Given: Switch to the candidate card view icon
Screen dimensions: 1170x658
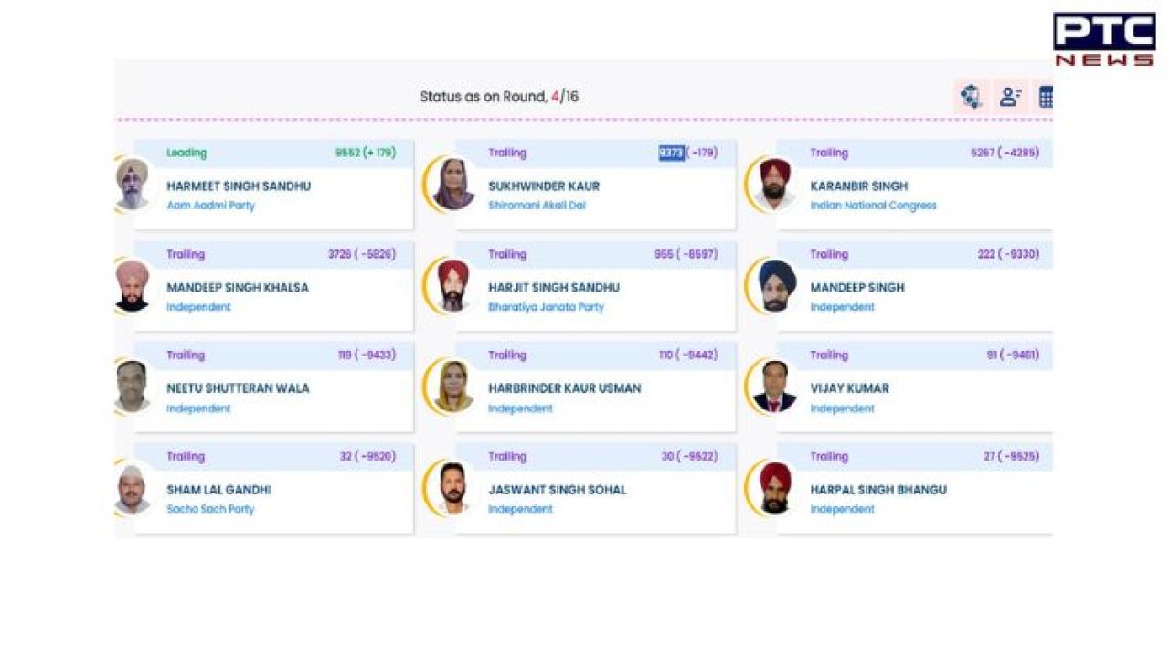Looking at the screenshot, I should point(1010,97).
